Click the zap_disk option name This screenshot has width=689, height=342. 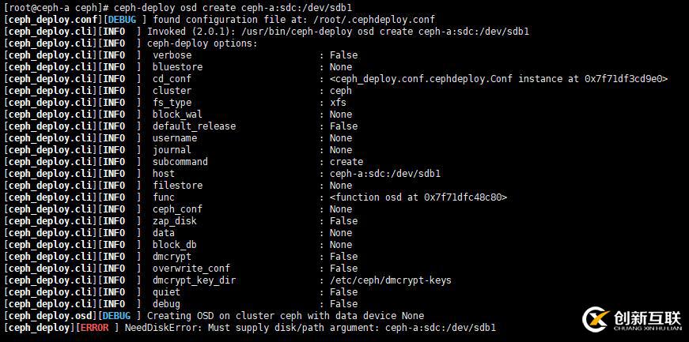(174, 221)
